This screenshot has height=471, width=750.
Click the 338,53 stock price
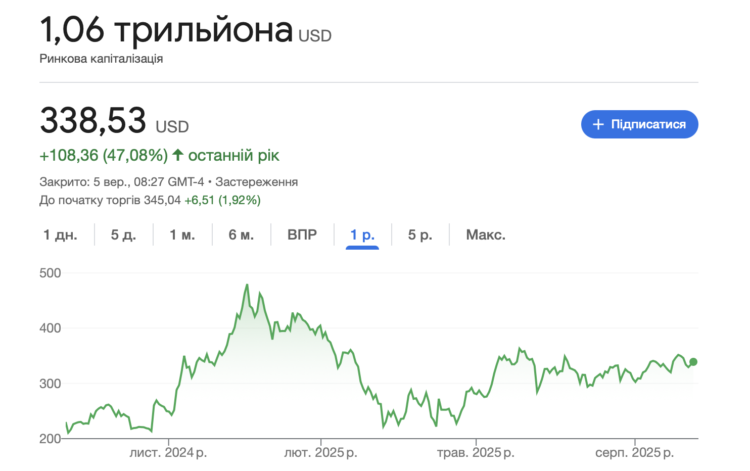point(93,120)
